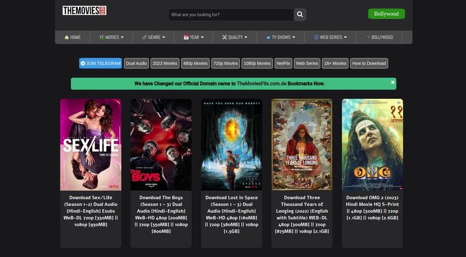The height and width of the screenshot is (257, 466).
Task: Open TheMoviesFlix logo homepage link
Action: [85, 11]
